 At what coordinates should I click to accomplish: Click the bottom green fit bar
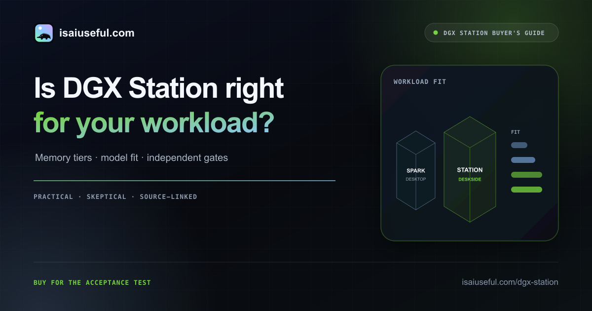pos(526,190)
